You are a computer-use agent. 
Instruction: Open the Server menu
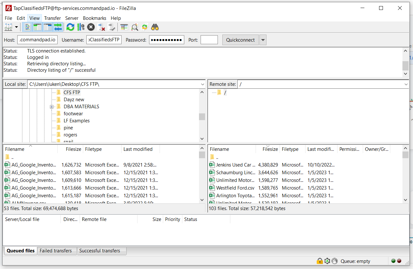click(x=72, y=18)
